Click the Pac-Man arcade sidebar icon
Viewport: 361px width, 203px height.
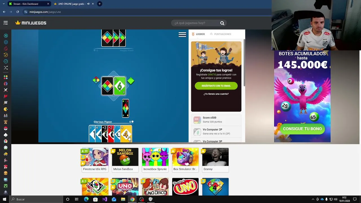pyautogui.click(x=6, y=109)
